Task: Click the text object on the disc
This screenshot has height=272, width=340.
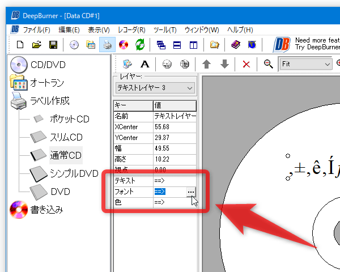Action: click(x=314, y=168)
